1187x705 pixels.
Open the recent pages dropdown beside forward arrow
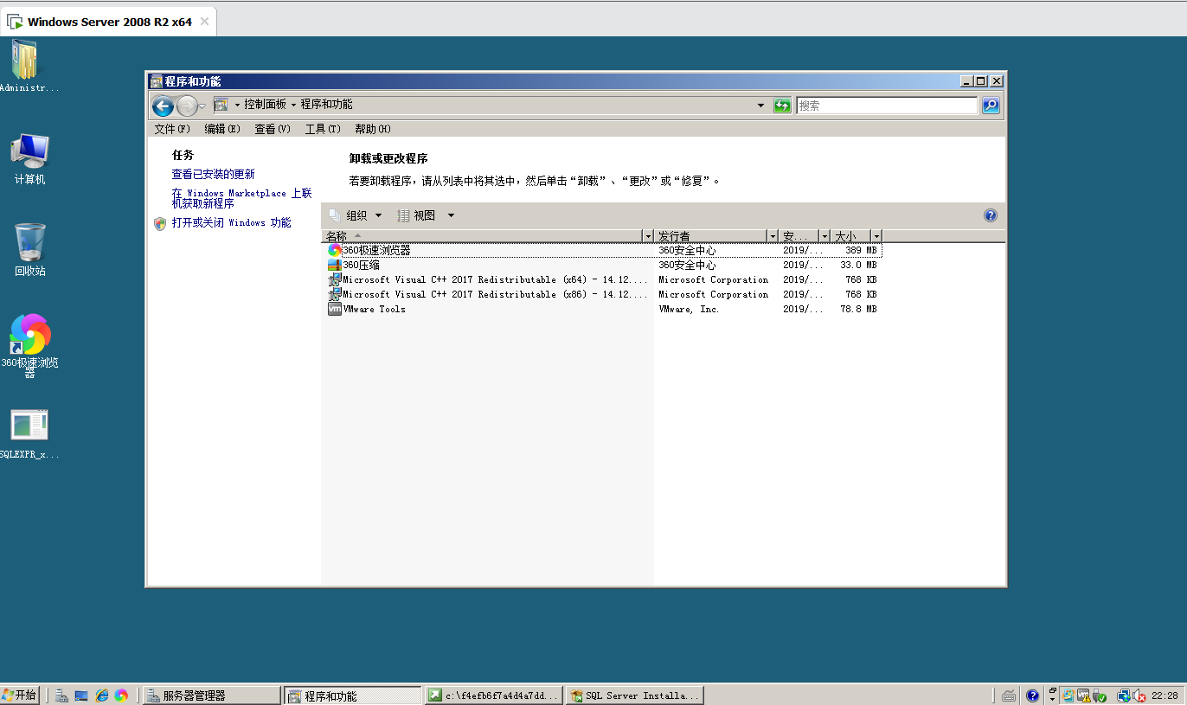point(202,106)
